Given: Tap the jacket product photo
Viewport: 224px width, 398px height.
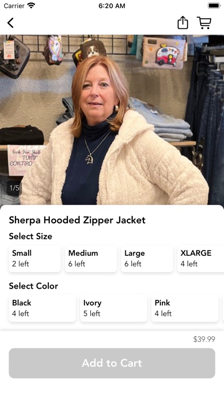Looking at the screenshot, I should click(x=112, y=119).
